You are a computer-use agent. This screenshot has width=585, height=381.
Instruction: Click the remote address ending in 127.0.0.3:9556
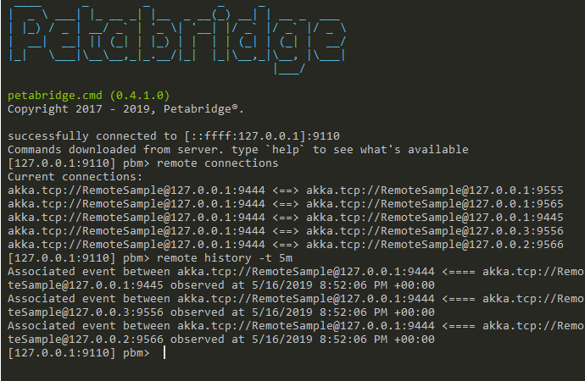[x=435, y=231]
